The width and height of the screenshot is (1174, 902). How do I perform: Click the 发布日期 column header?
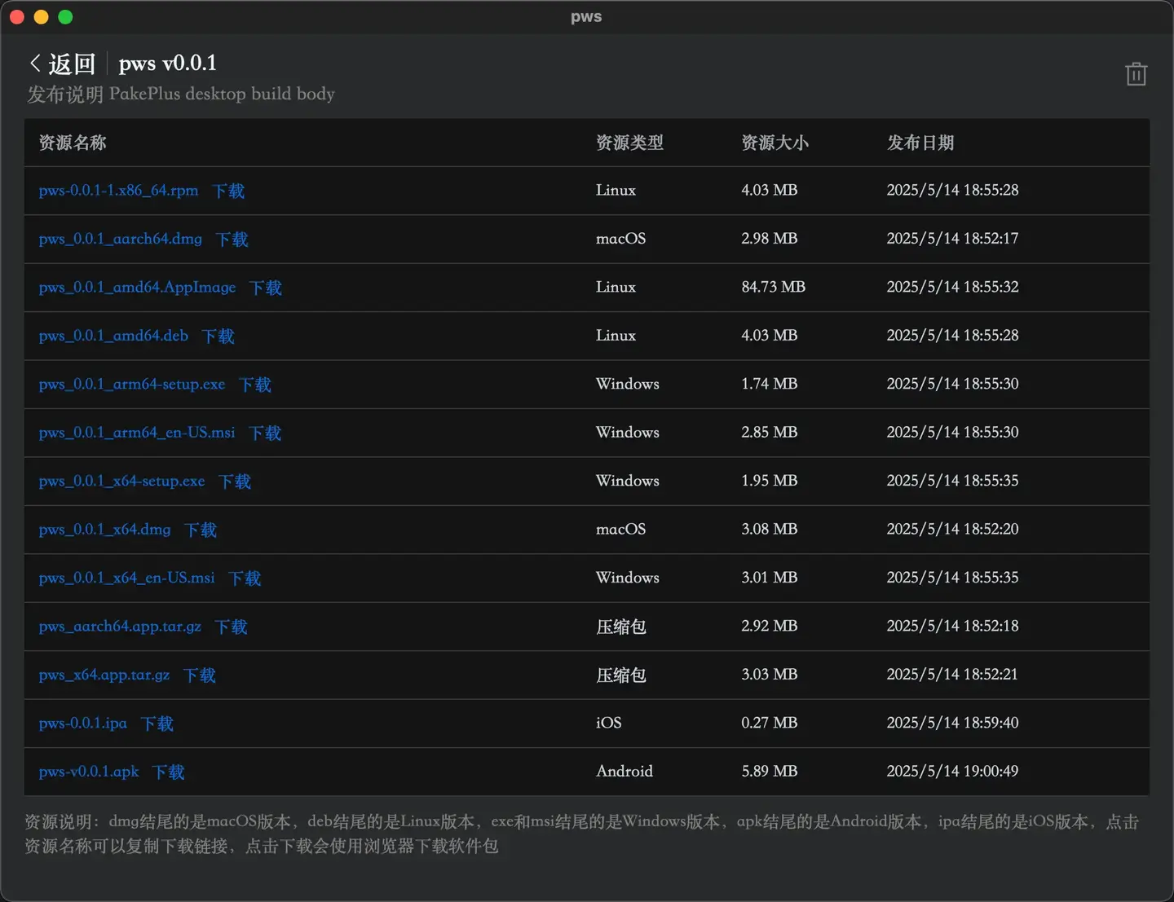(x=920, y=143)
